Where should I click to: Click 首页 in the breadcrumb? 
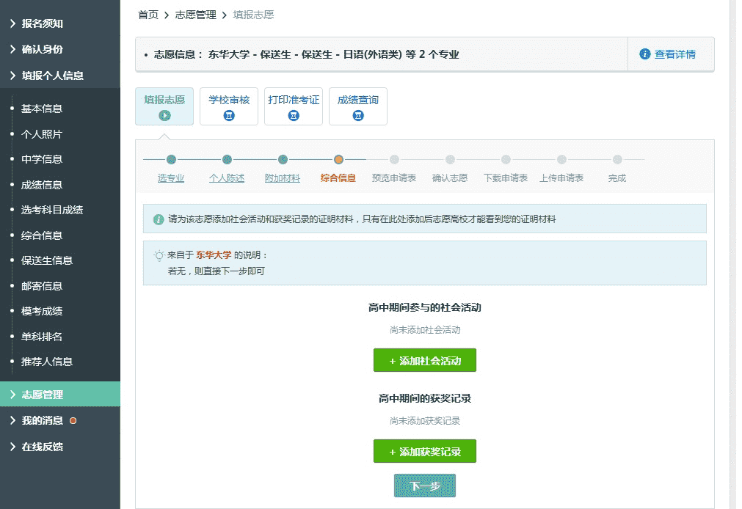[x=148, y=15]
